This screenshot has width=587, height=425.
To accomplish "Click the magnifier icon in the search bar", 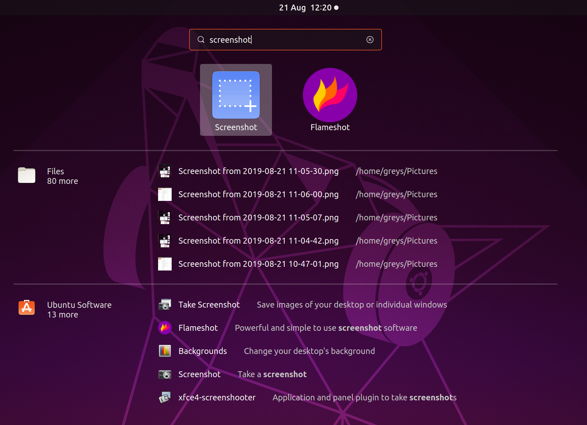I will pos(201,40).
